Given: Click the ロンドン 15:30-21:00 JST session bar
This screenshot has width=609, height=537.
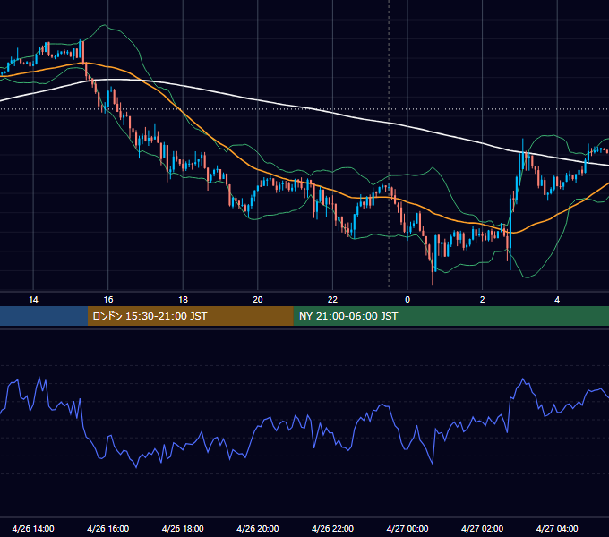Looking at the screenshot, I should click(x=190, y=316).
